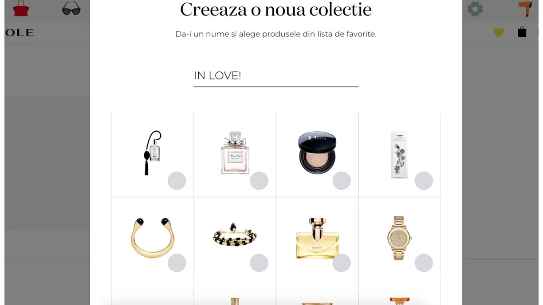This screenshot has width=543, height=305.
Task: Toggle selection circle on Miss Dior perfume
Action: click(x=259, y=181)
